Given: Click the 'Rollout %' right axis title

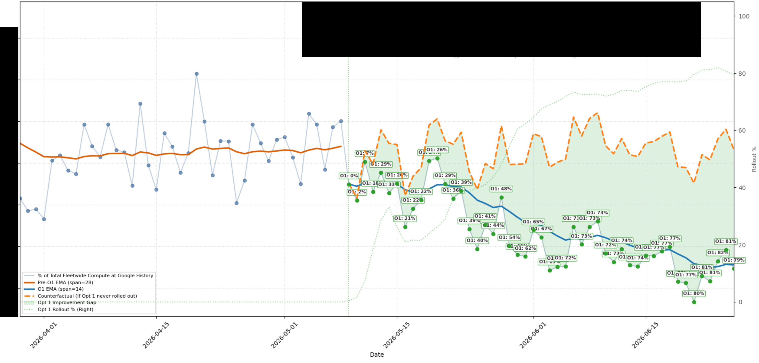Looking at the screenshot, I should pos(754,159).
